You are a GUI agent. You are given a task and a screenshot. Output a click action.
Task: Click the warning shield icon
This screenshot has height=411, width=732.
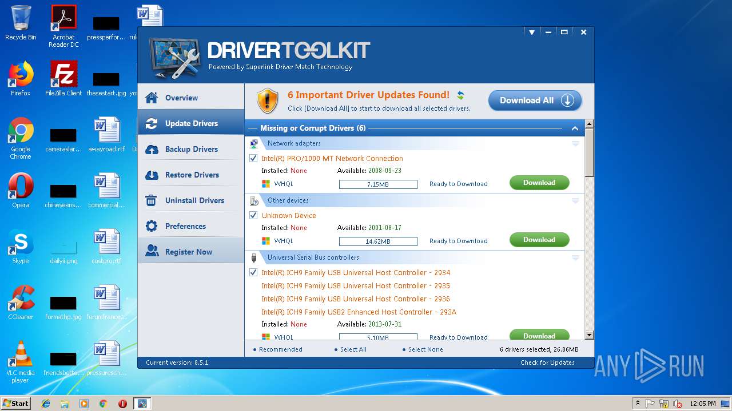[267, 100]
